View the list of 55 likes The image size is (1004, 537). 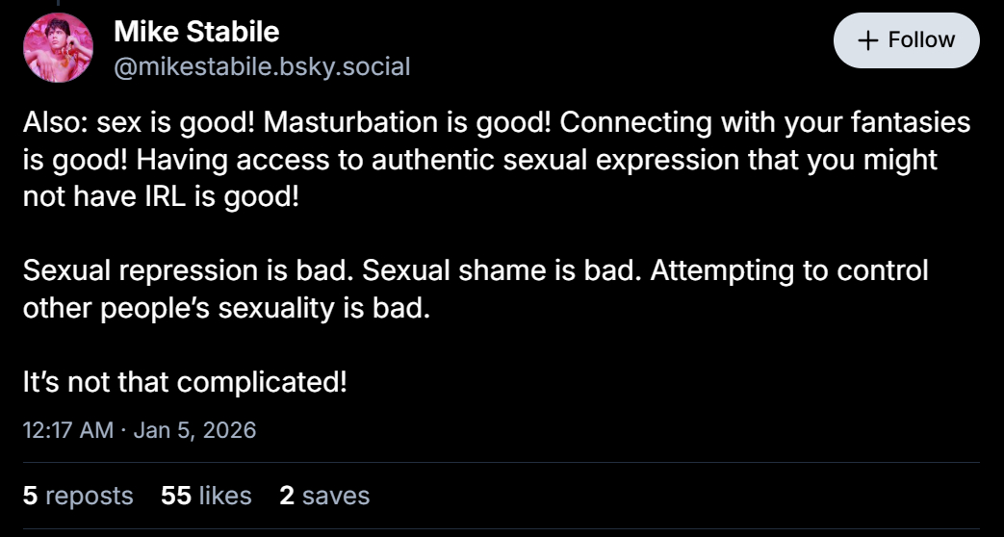(x=206, y=496)
